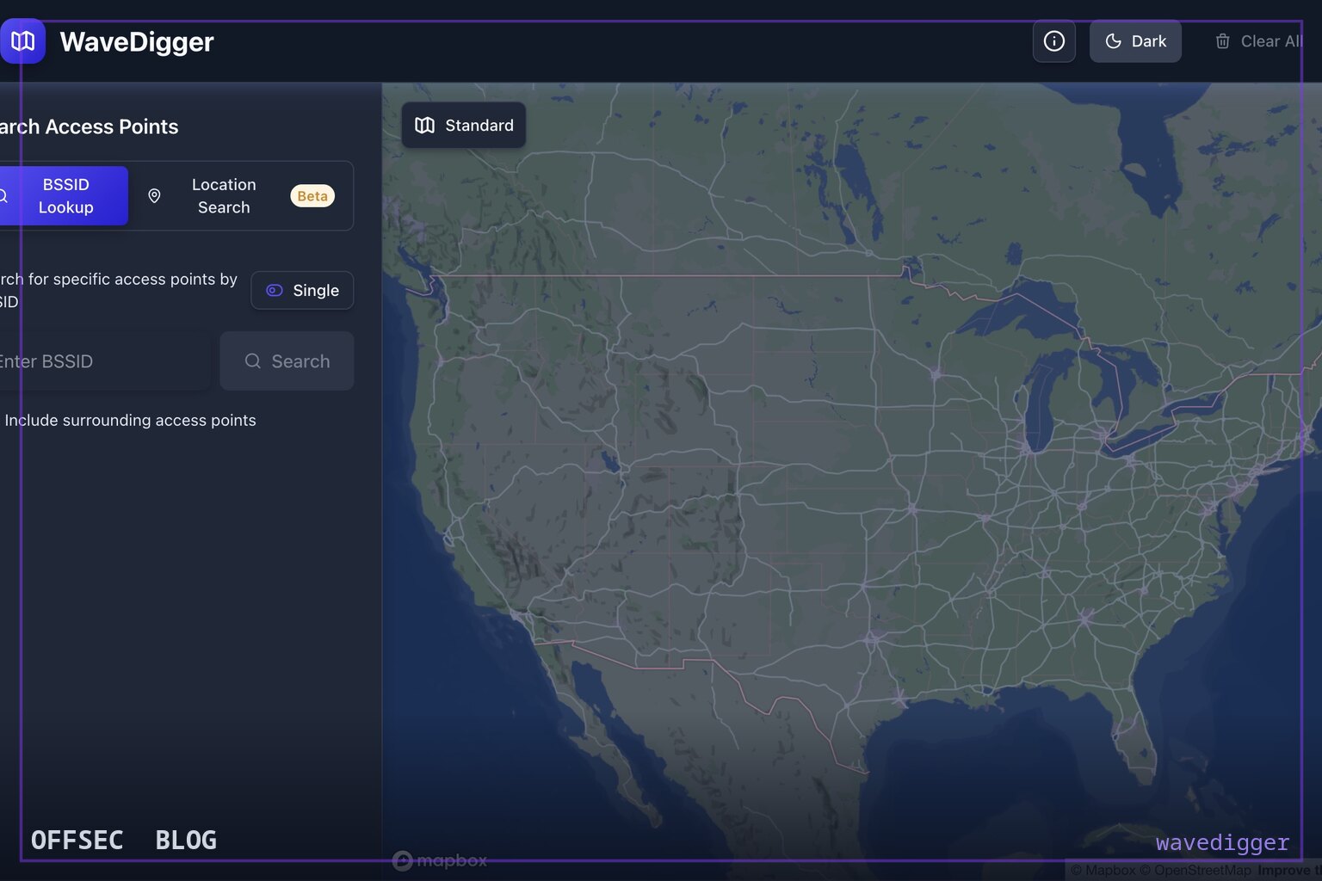Click the magnifier icon in Search button
Screen dimensions: 1322x881
tap(252, 361)
